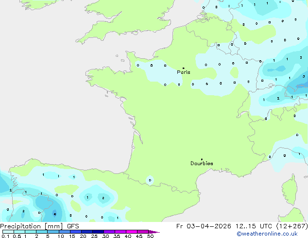Click the 'GFS' model name text

73,226
